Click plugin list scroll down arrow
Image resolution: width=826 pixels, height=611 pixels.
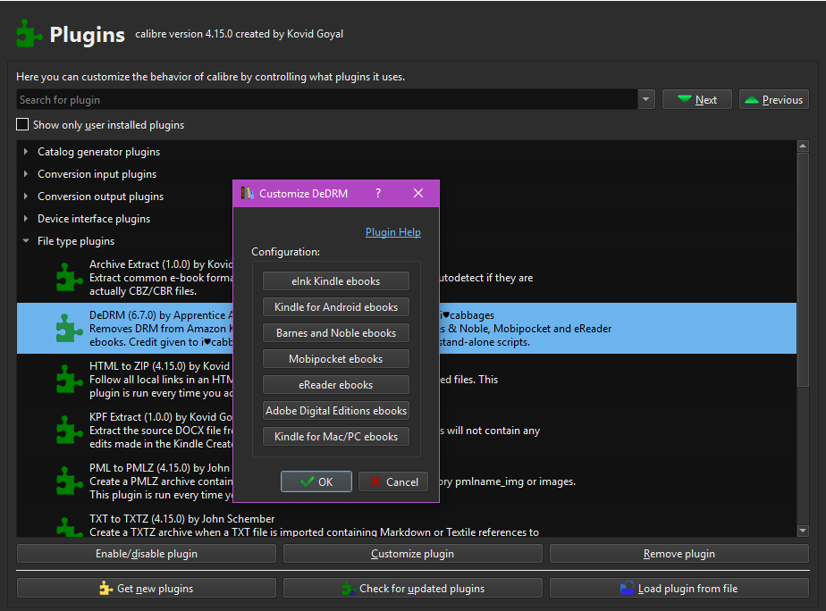tap(803, 531)
